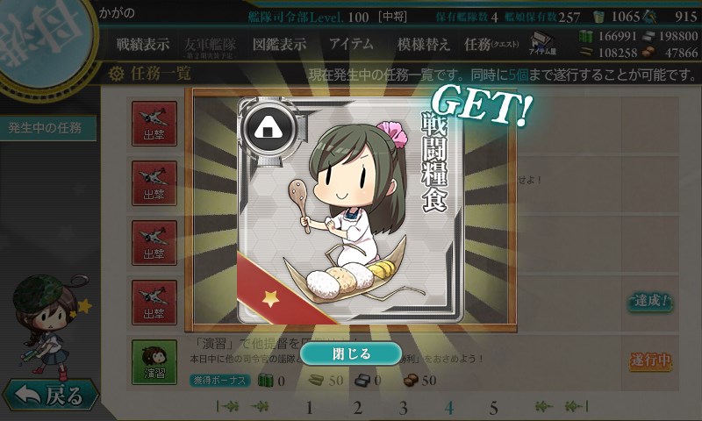Go to quest page 1
Image resolution: width=702 pixels, height=421 pixels.
click(x=309, y=408)
